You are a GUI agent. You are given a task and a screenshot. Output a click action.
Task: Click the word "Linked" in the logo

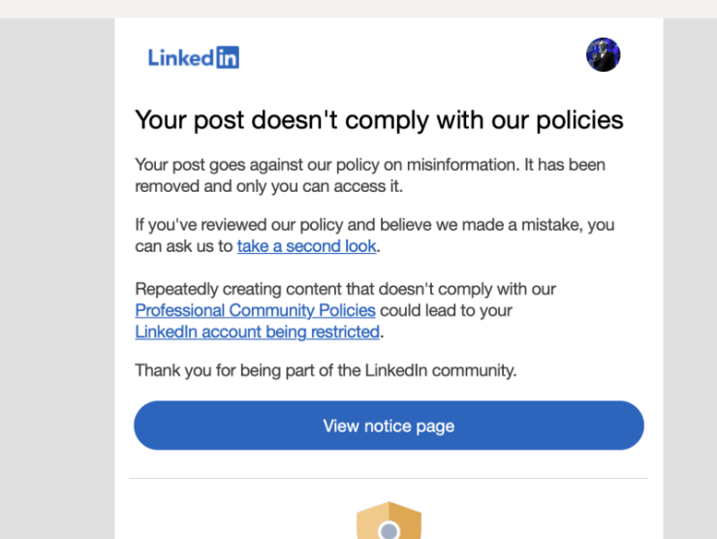pyautogui.click(x=180, y=57)
